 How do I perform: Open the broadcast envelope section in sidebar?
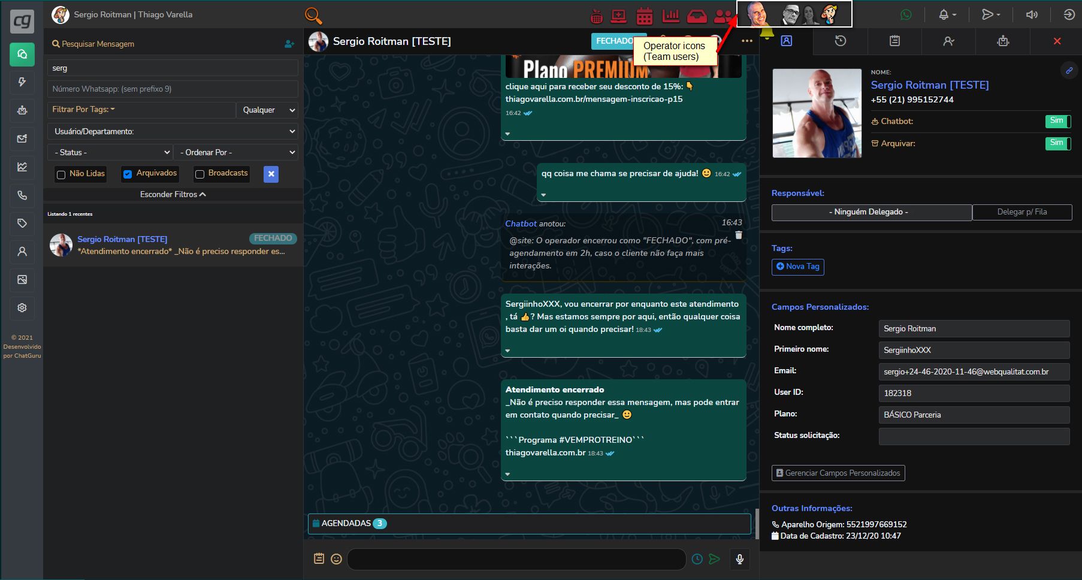pyautogui.click(x=22, y=138)
